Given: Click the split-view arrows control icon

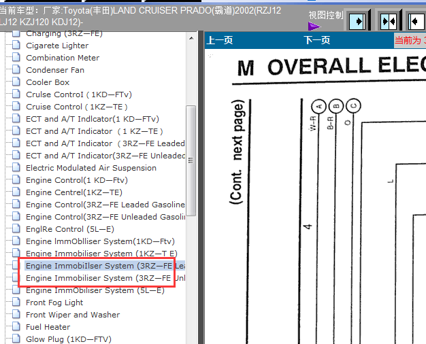Looking at the screenshot, I should (389, 21).
